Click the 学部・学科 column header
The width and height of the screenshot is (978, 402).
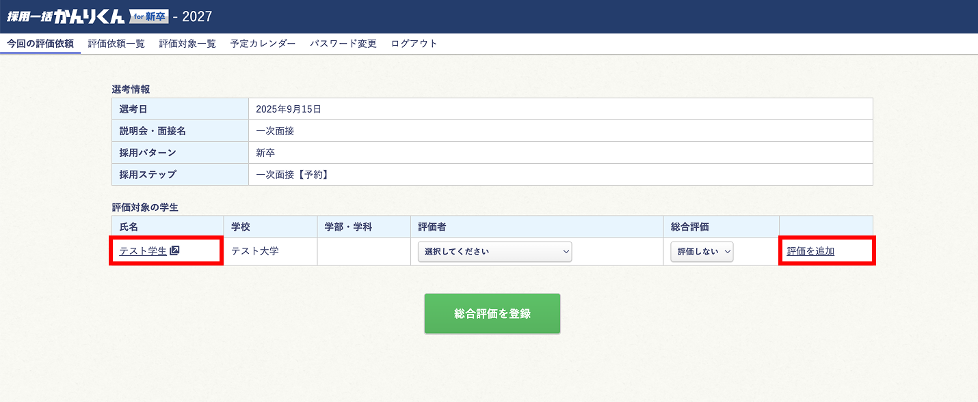tap(348, 227)
